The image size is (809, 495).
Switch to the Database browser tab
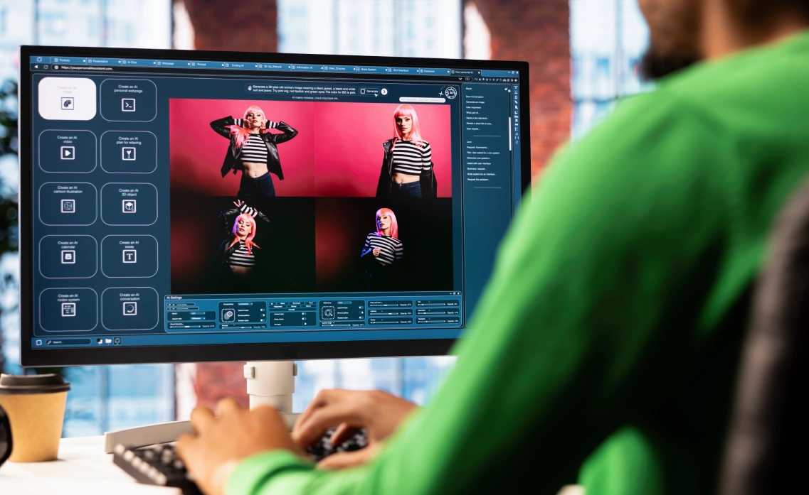click(x=433, y=71)
